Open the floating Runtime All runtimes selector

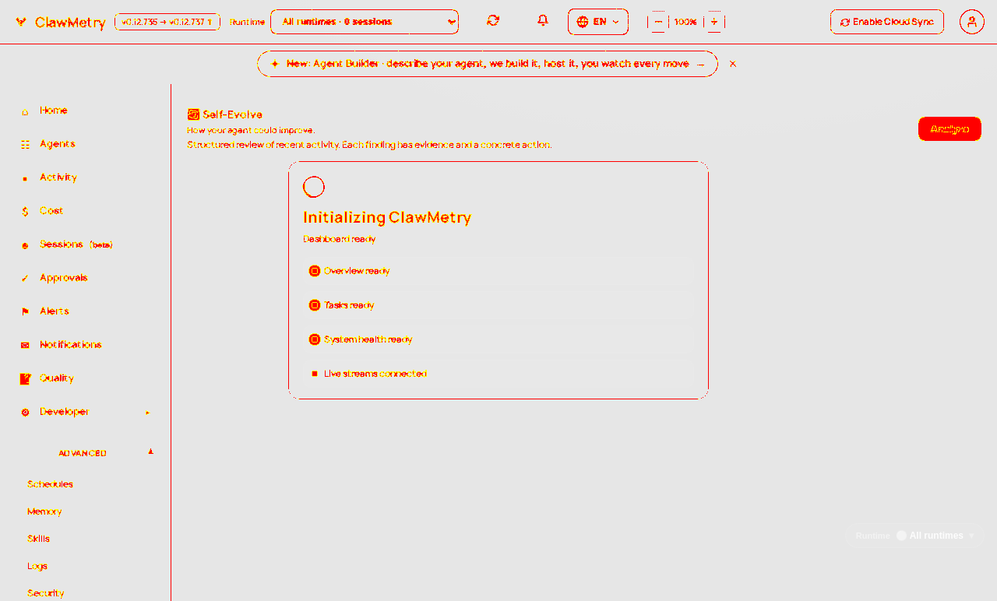pos(914,536)
